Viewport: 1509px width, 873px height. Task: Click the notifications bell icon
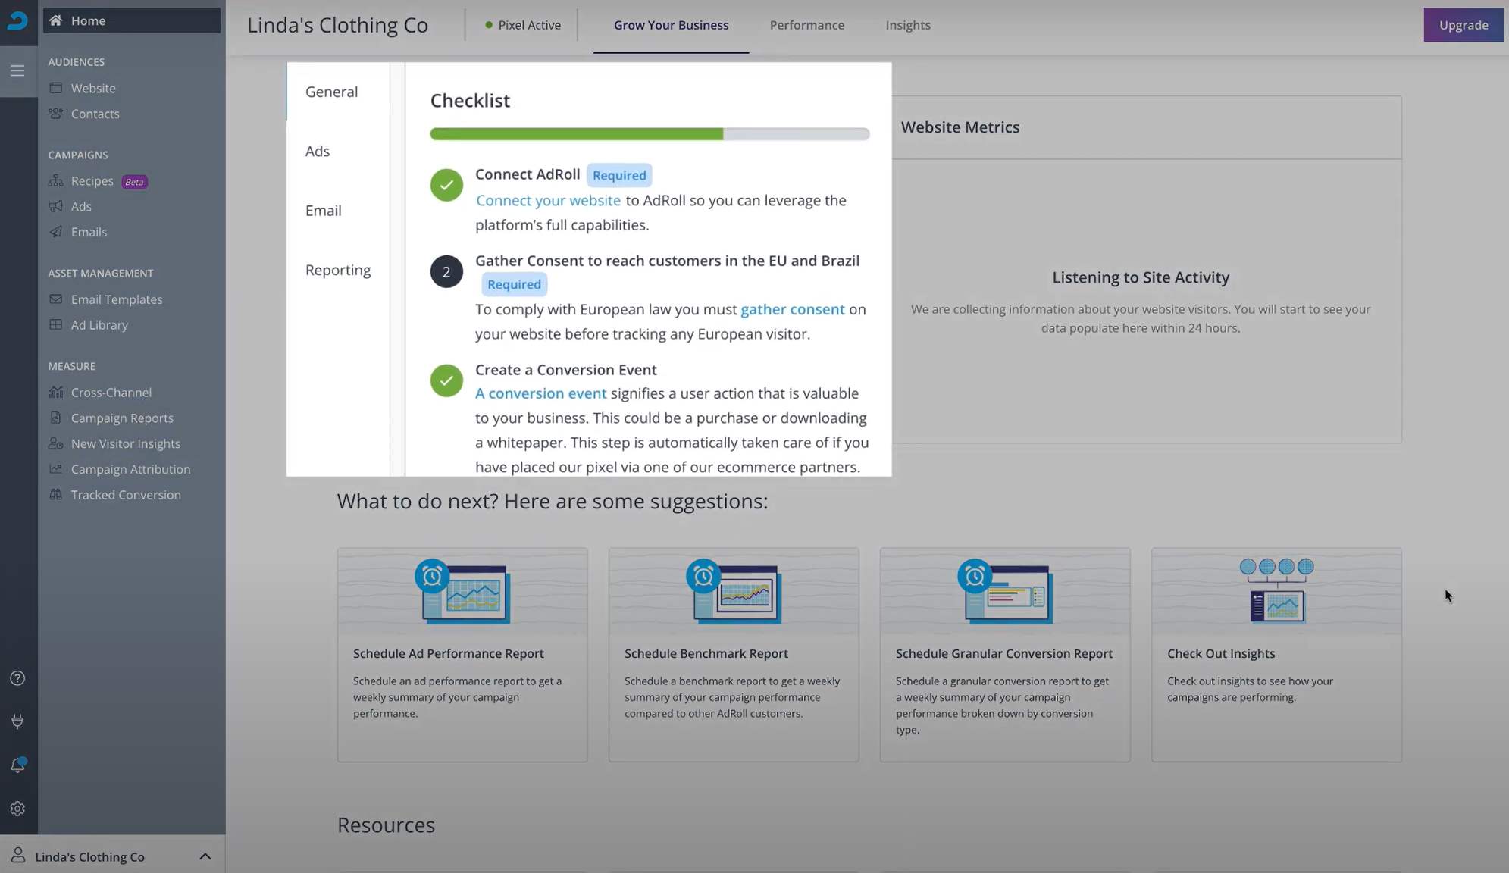point(18,765)
